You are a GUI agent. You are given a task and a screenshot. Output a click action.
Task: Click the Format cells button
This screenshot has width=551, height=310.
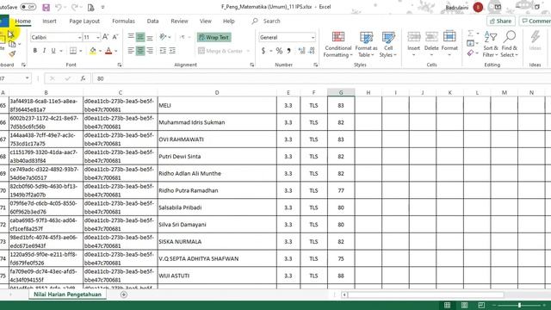click(449, 44)
